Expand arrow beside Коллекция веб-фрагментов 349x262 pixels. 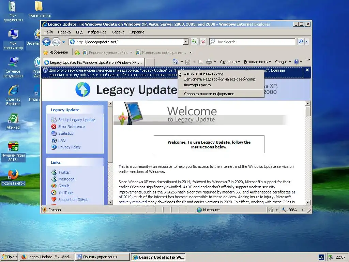191,53
